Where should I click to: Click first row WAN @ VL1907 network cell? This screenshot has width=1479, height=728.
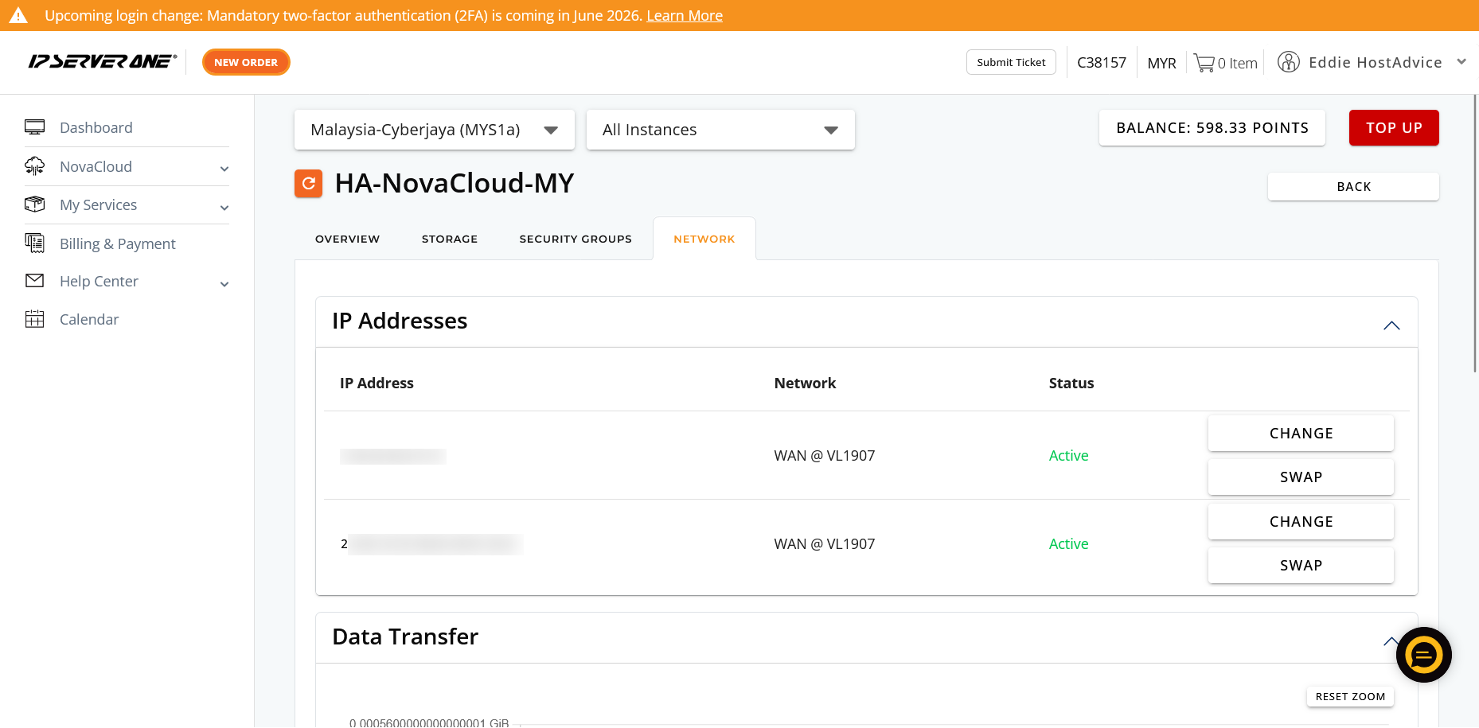coord(825,455)
